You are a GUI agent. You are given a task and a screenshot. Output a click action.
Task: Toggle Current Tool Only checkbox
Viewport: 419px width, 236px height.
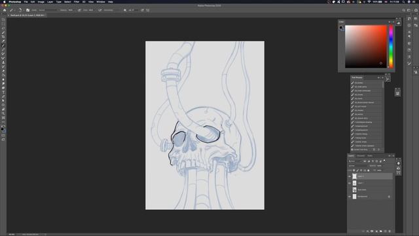click(352, 149)
